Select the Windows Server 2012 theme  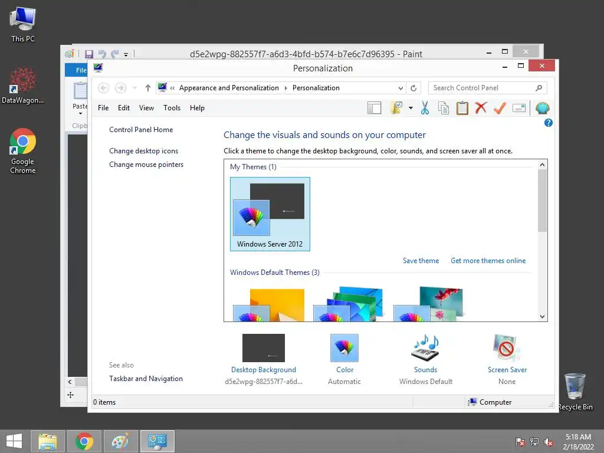coord(270,214)
